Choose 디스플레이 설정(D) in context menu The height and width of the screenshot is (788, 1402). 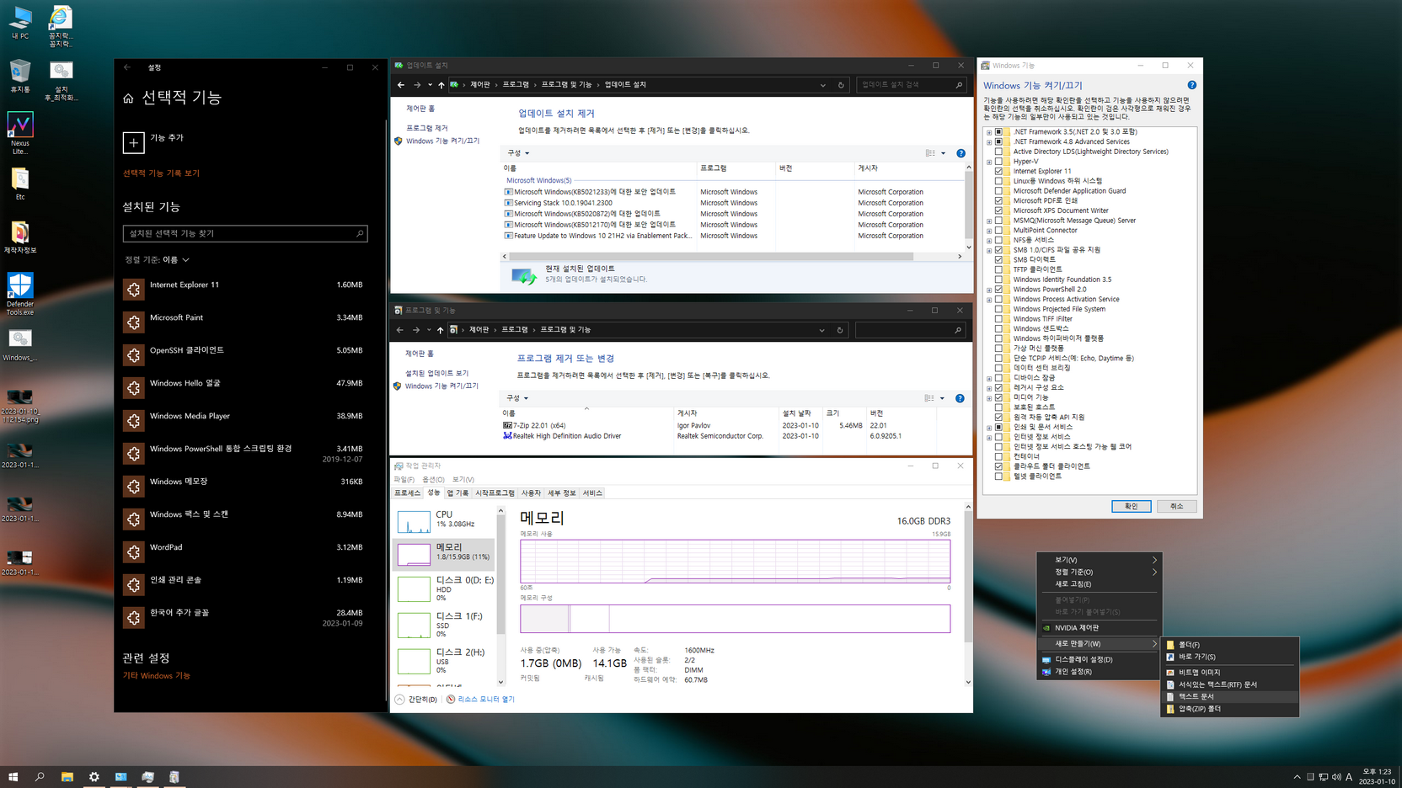[x=1100, y=660]
